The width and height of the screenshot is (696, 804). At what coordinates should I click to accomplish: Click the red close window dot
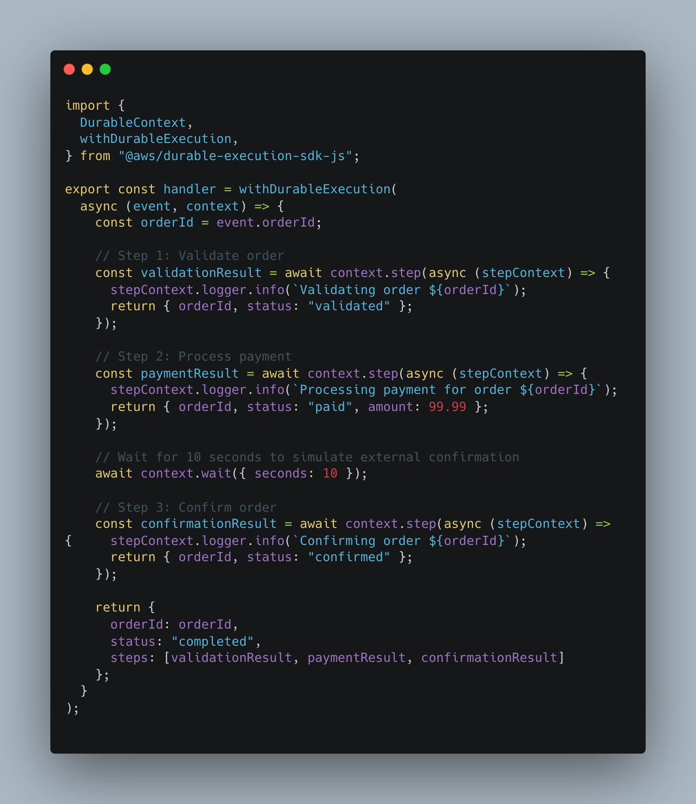click(69, 69)
